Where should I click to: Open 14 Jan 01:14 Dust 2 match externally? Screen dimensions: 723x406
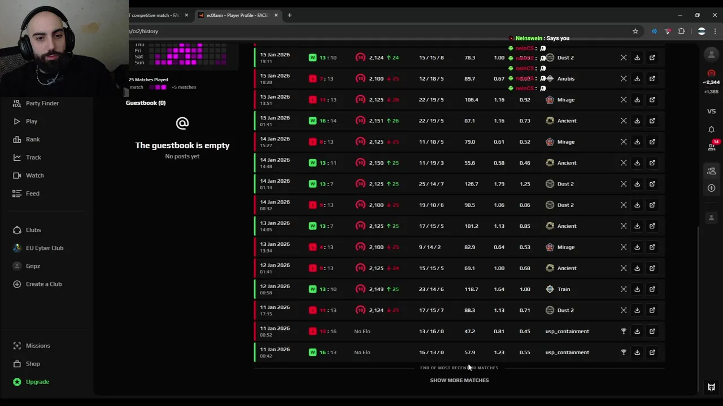[x=652, y=184]
